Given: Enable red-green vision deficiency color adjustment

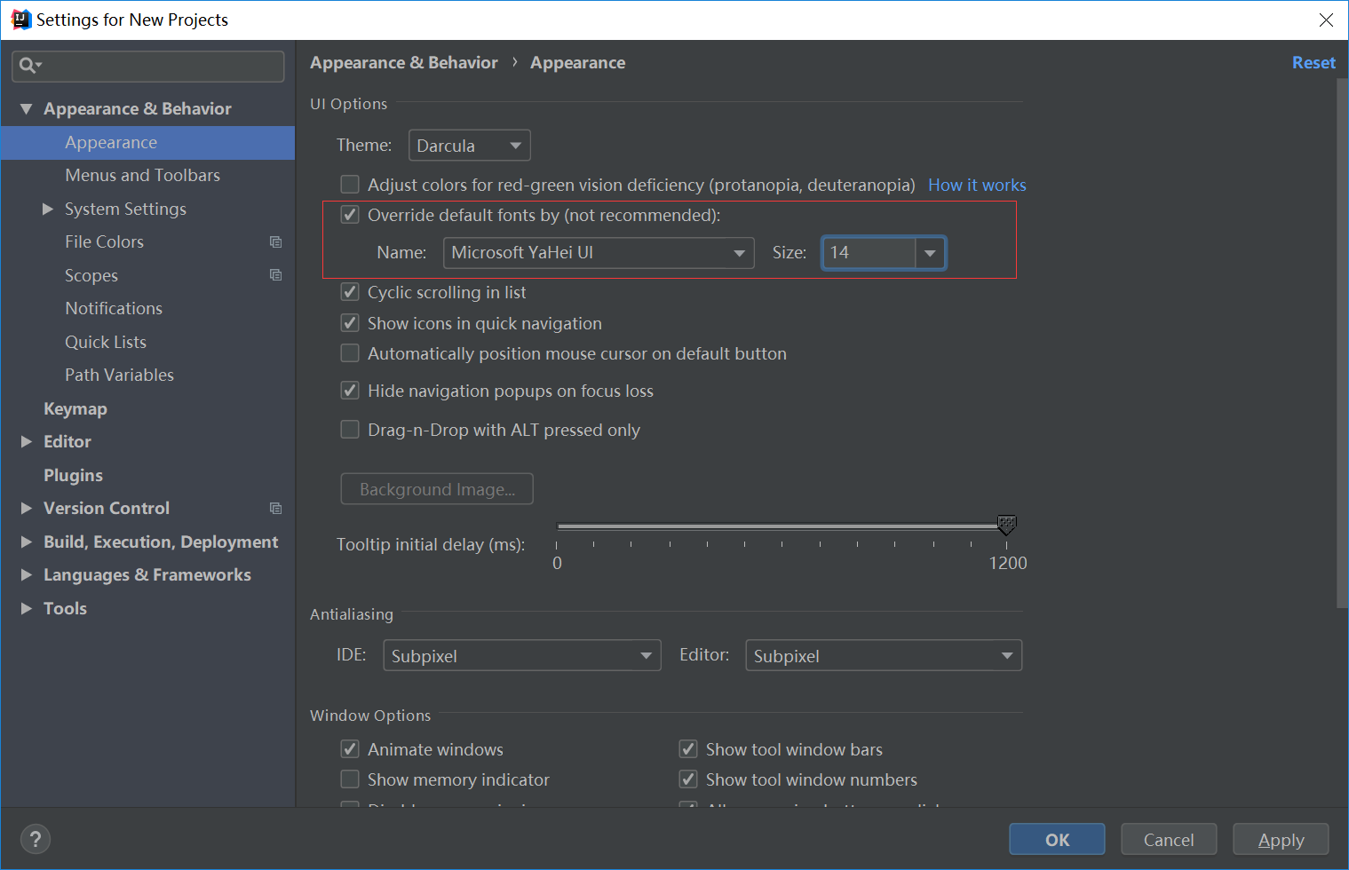Looking at the screenshot, I should coord(350,185).
